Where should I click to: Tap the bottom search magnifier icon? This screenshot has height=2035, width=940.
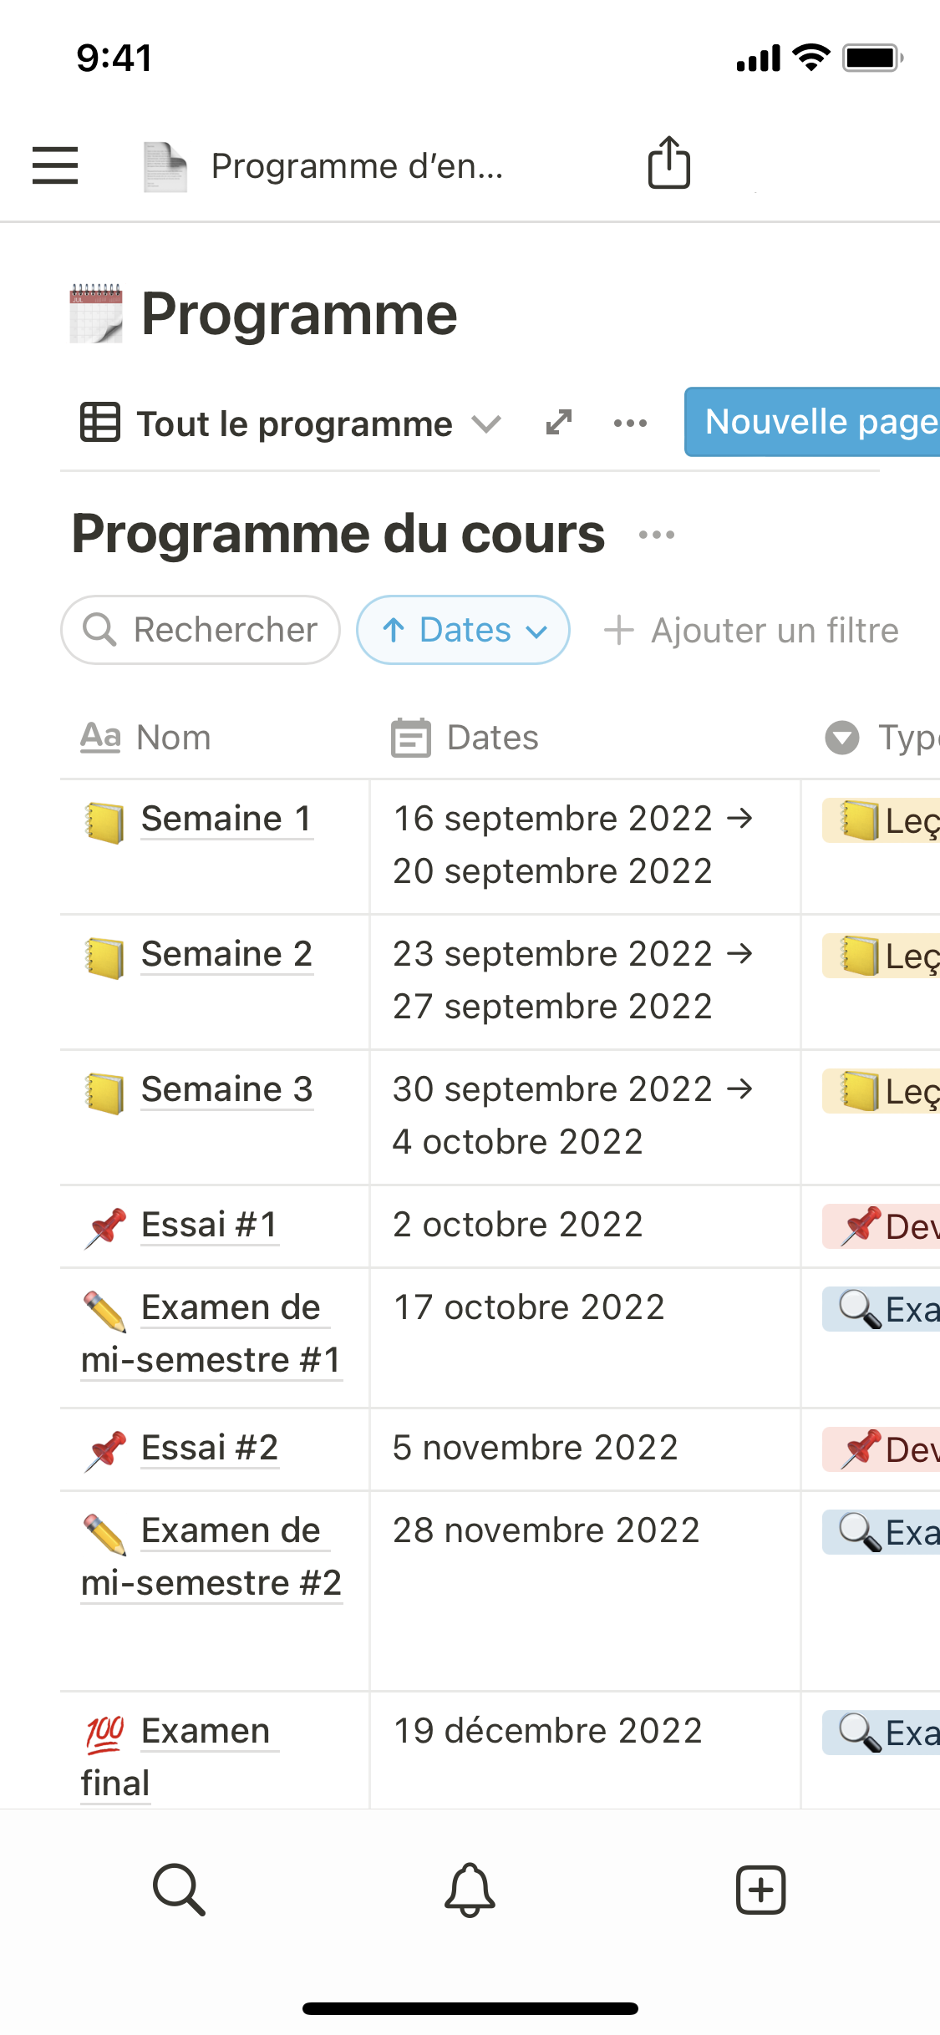click(179, 1890)
